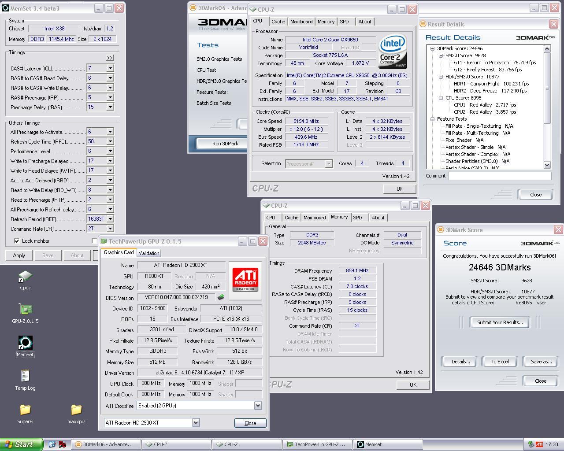
Task: Click the BIOS save chip icon in GPU-Z
Action: [x=221, y=297]
